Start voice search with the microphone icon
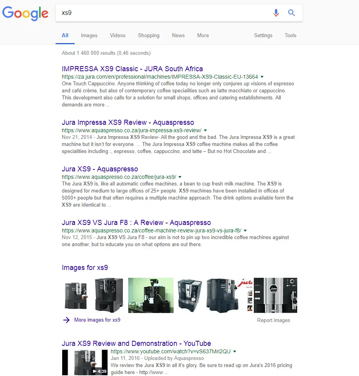This screenshot has width=359, height=376. coord(276,13)
